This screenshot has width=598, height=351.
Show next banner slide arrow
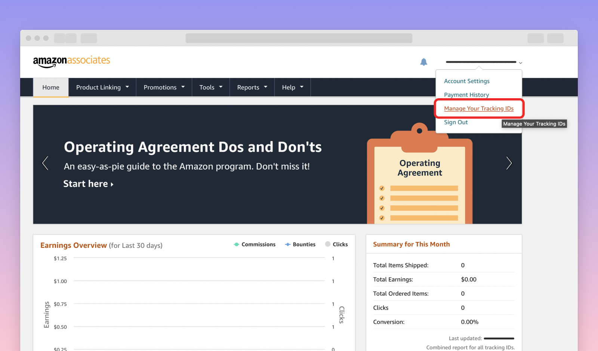[x=509, y=163]
